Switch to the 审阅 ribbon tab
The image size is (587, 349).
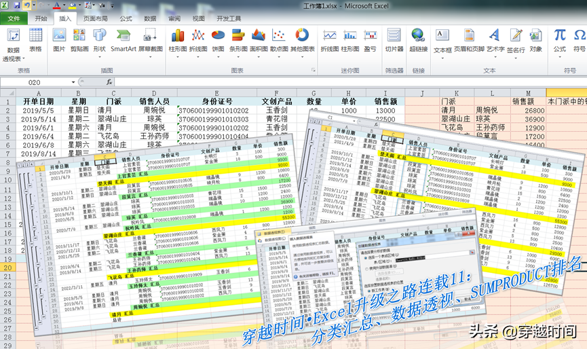pos(174,18)
